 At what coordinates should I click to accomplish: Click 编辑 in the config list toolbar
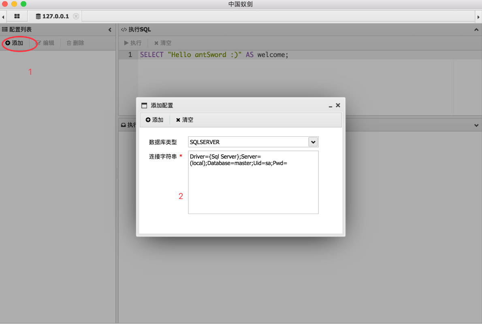[45, 43]
